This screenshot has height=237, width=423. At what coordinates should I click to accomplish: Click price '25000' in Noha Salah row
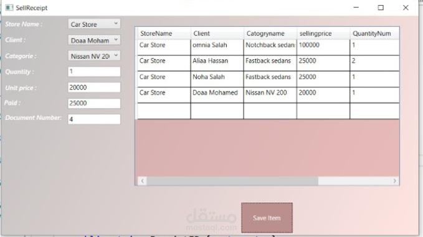point(323,79)
